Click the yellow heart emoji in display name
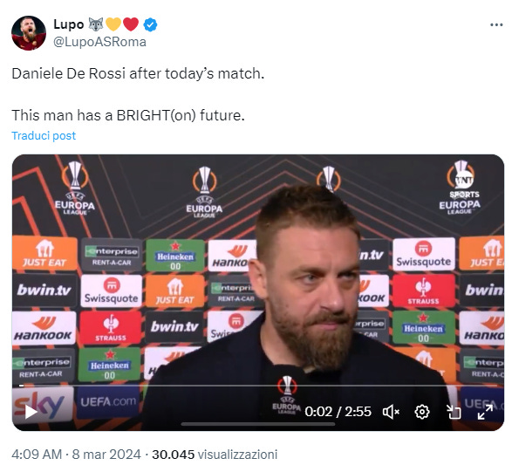 click(113, 24)
